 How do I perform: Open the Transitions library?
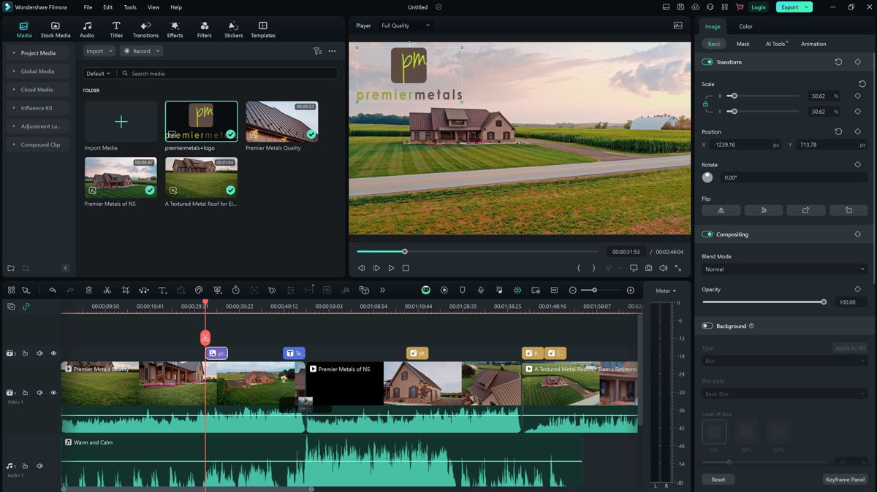click(x=145, y=29)
